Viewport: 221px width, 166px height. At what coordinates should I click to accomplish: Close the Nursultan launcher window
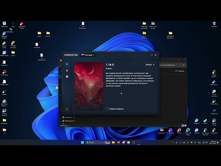pos(155,55)
